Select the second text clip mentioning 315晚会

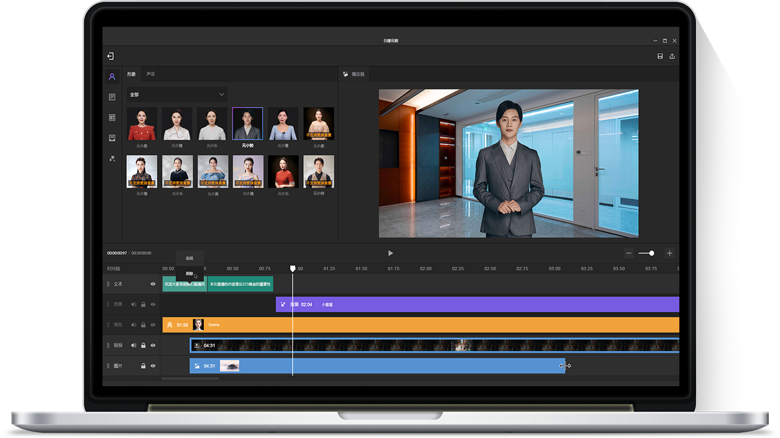tap(240, 284)
